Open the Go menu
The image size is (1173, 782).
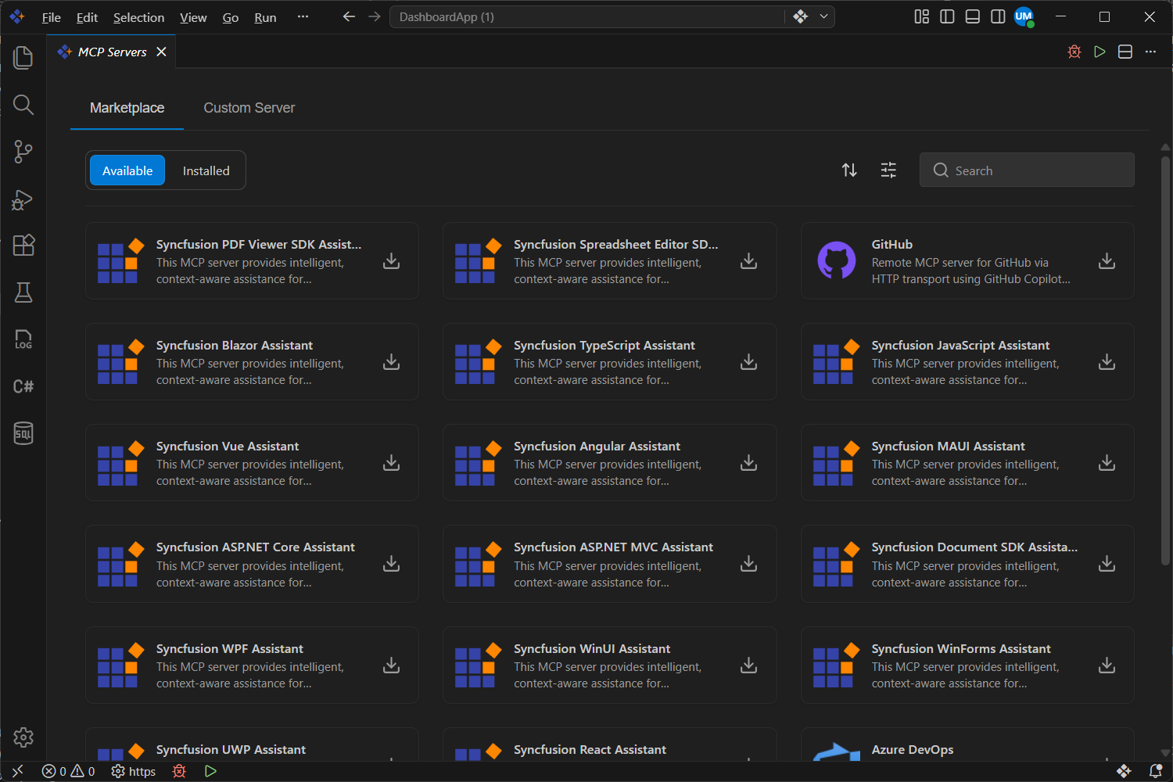tap(231, 17)
